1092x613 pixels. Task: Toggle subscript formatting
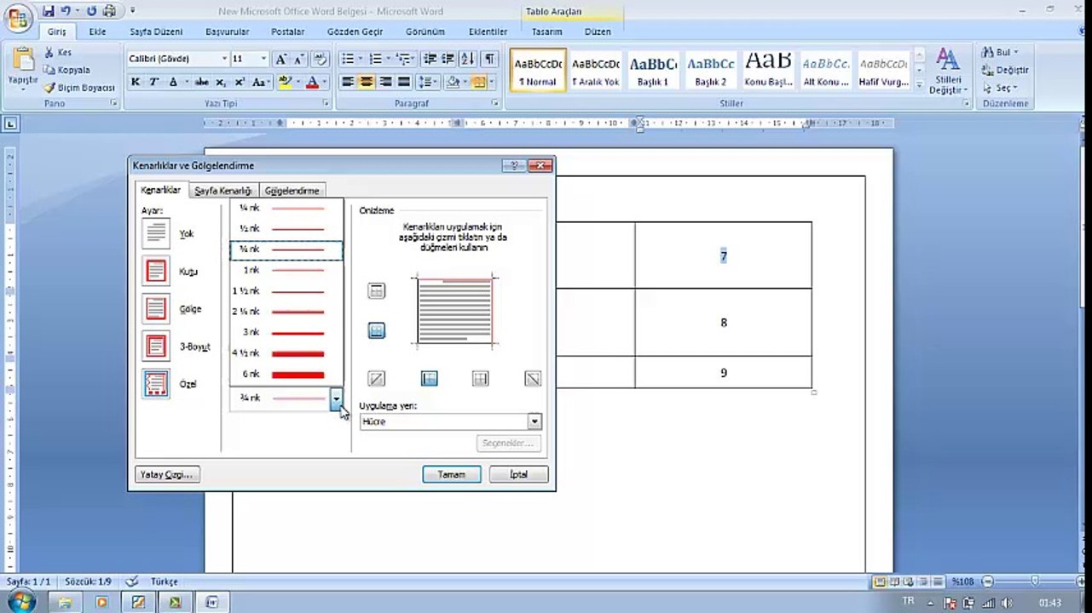tap(221, 82)
